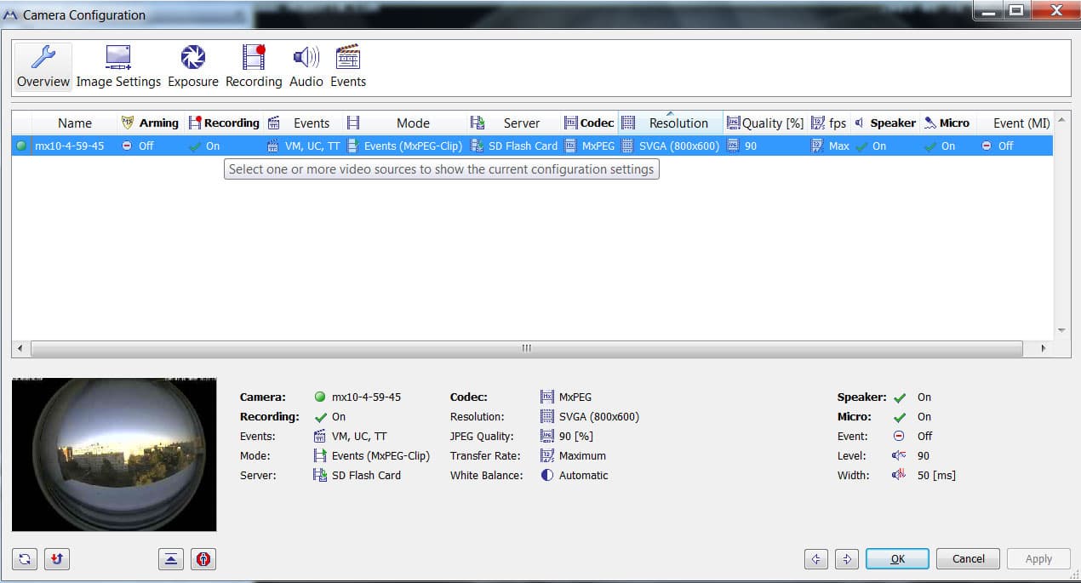Click the MxPEG codec icon in details

click(x=547, y=397)
